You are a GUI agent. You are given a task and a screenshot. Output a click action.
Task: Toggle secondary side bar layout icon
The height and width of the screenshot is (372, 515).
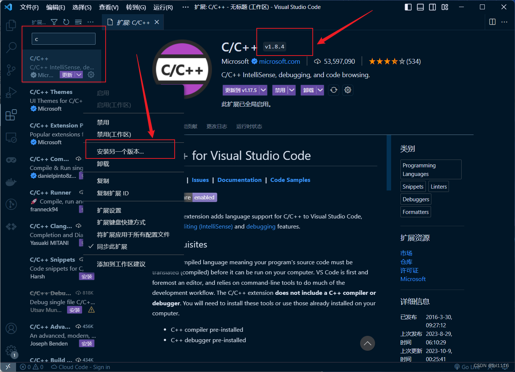click(x=433, y=7)
